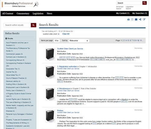Screen dimensions: 151x129
Task: Filter by Family Law in Scotland (1)
Action: click(15, 91)
